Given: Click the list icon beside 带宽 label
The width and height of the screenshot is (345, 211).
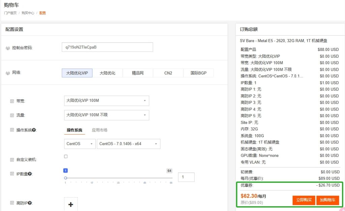Looking at the screenshot, I should (x=11, y=100).
